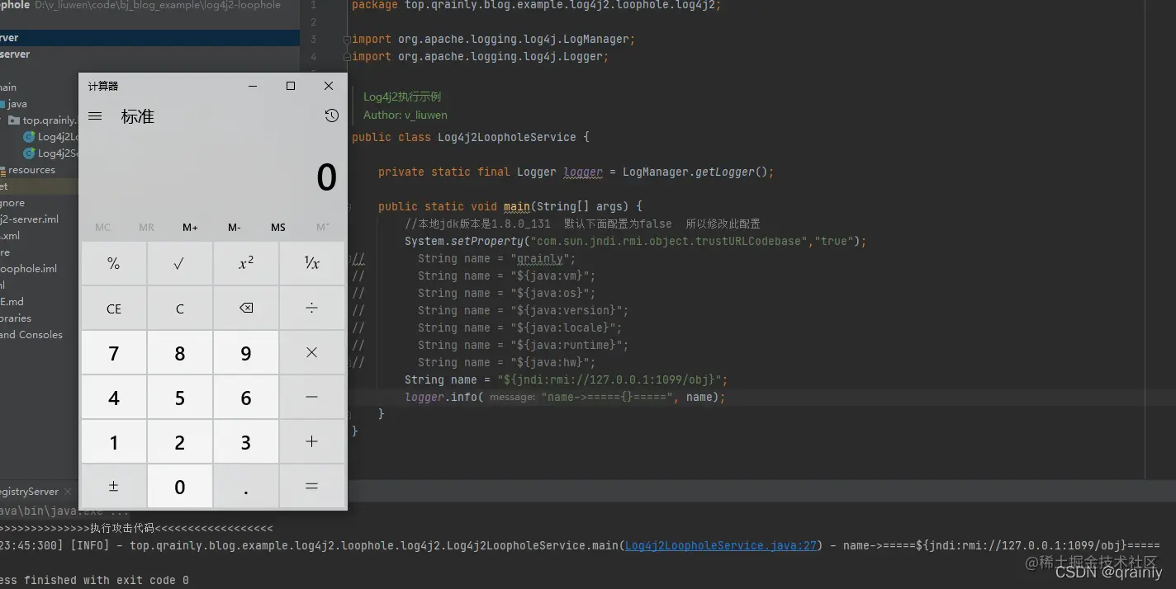
Task: Select the top.qrainly package in tree
Action: pyautogui.click(x=43, y=120)
